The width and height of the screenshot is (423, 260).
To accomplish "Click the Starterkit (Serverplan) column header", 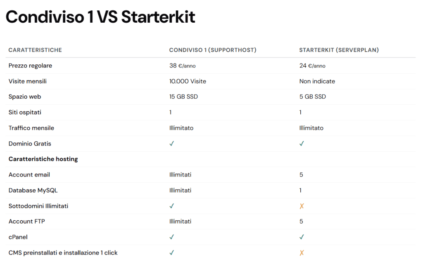I will point(339,50).
